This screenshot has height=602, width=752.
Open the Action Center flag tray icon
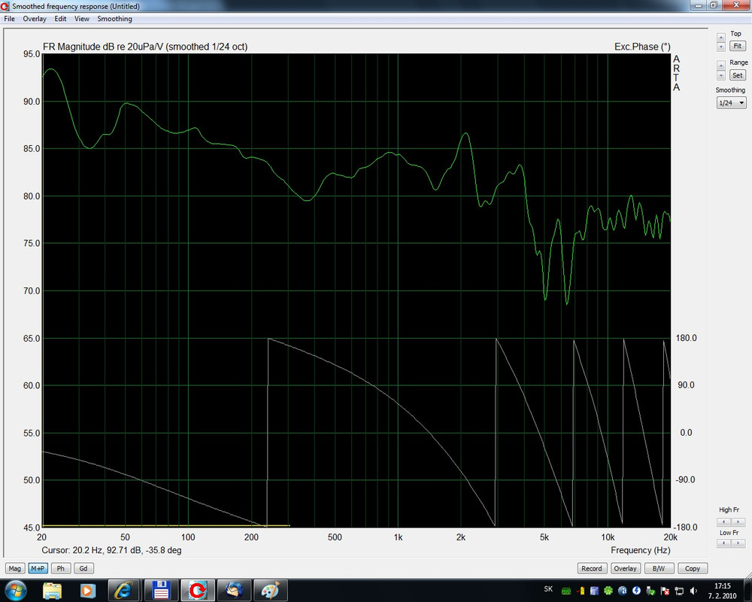coord(665,591)
